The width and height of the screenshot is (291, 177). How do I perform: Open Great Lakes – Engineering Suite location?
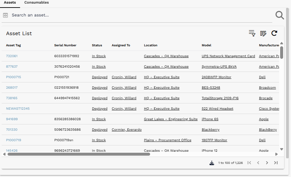pyautogui.click(x=171, y=119)
